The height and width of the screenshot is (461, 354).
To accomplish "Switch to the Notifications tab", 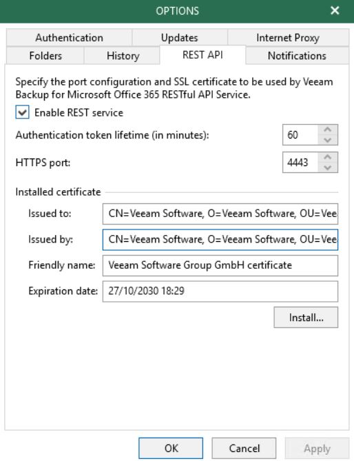I will tap(297, 56).
